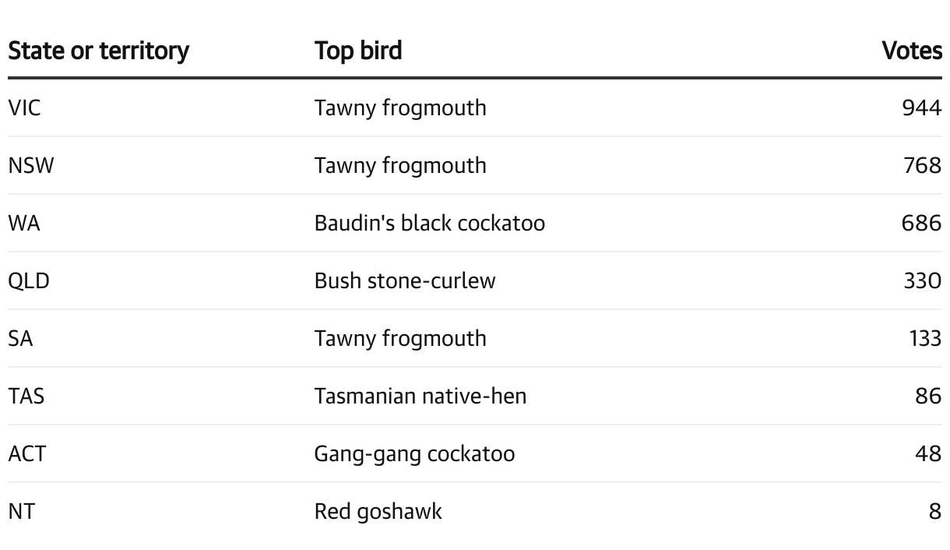Click the 'Top bird' column header
The width and height of the screenshot is (950, 550).
(x=358, y=51)
